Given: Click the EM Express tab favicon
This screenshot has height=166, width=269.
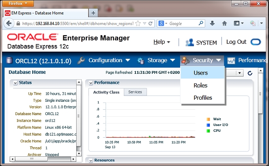Looking at the screenshot, I should (x=8, y=13).
